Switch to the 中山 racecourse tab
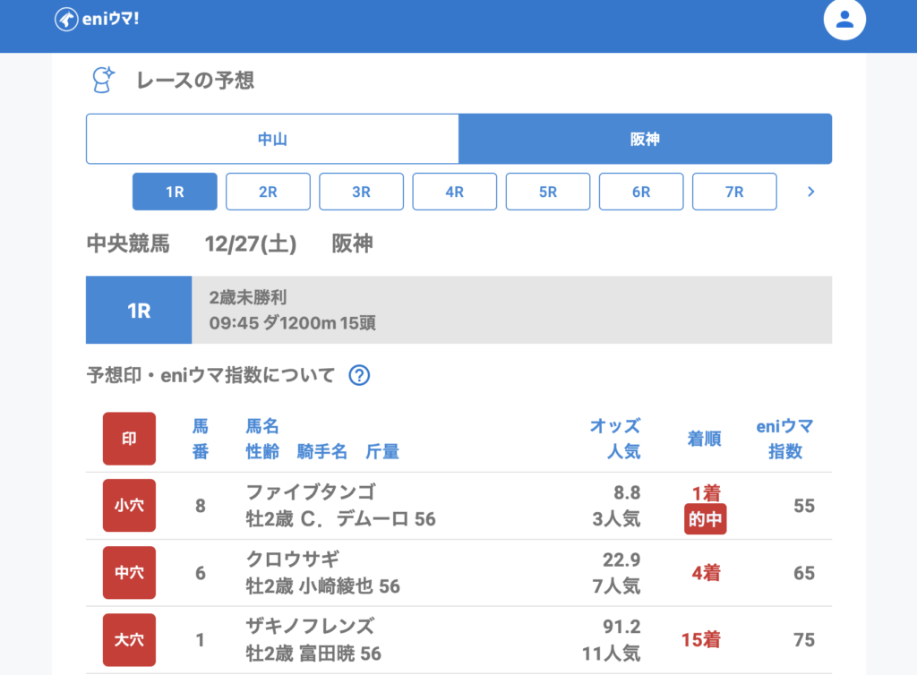The height and width of the screenshot is (675, 917). coord(272,139)
